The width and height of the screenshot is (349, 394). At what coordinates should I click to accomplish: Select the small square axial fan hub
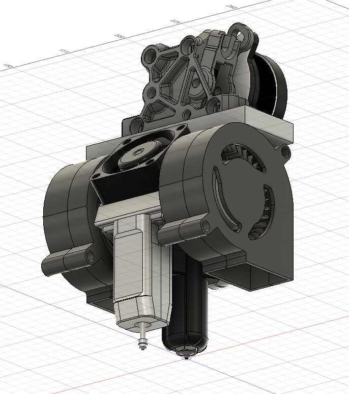pos(138,152)
